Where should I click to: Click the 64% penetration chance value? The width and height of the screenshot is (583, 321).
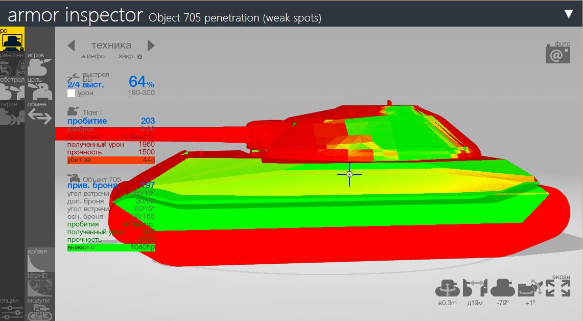[x=142, y=81]
